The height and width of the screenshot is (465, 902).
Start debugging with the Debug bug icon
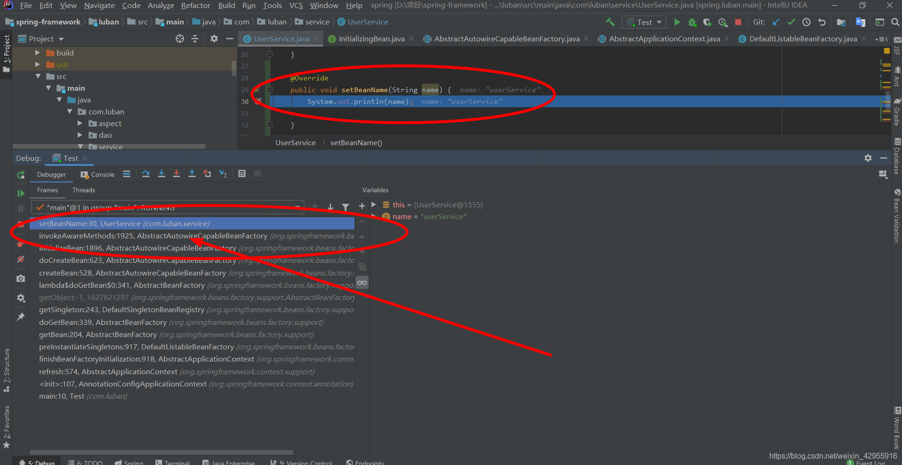click(692, 22)
